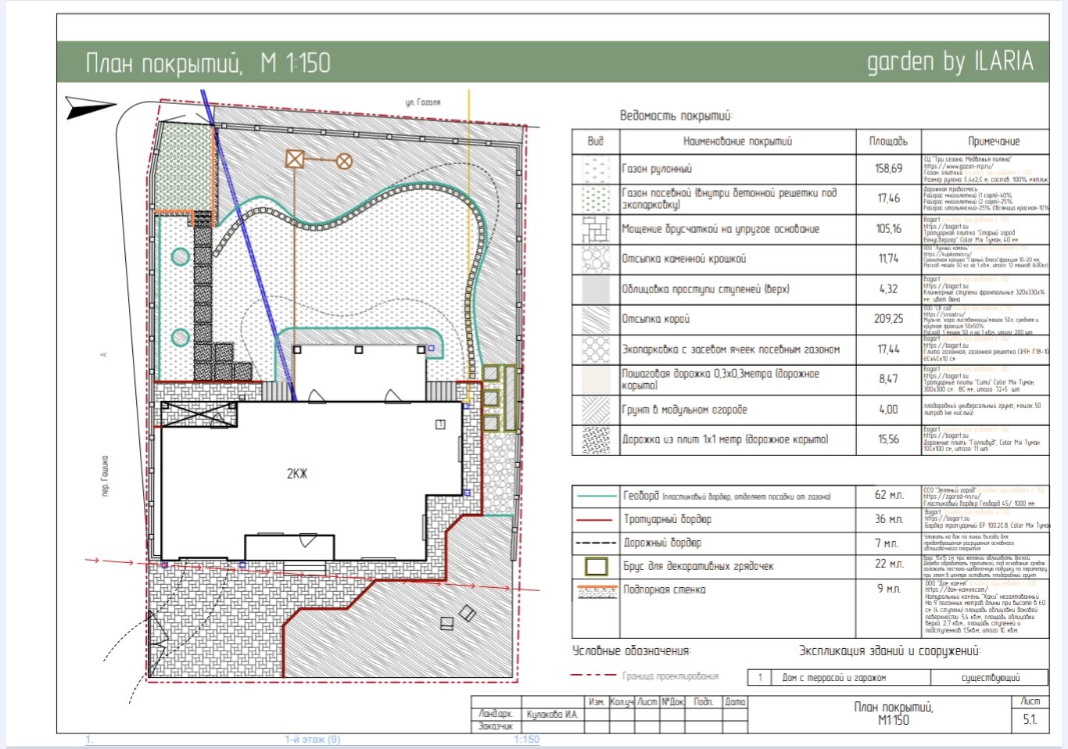
Task: Click the 'Наименование покрытий' column header
Action: [737, 142]
